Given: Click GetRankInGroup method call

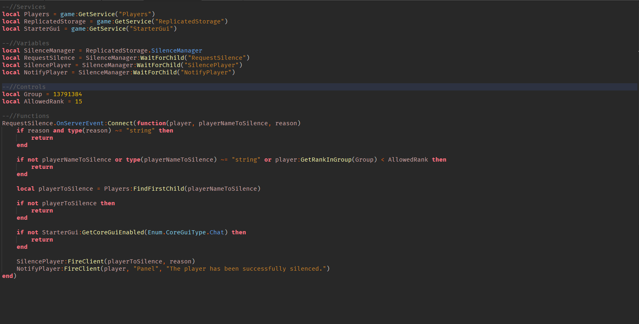Looking at the screenshot, I should 326,160.
